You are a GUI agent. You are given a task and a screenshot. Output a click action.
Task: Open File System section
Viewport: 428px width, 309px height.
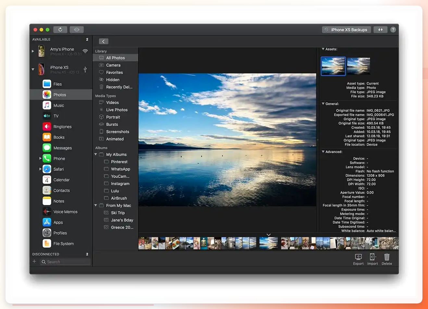[x=61, y=244]
